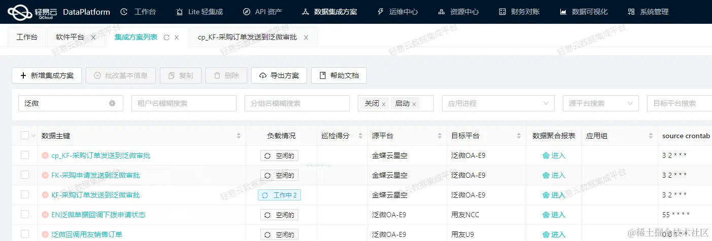
Task: Click 导出方案 button
Action: point(279,75)
